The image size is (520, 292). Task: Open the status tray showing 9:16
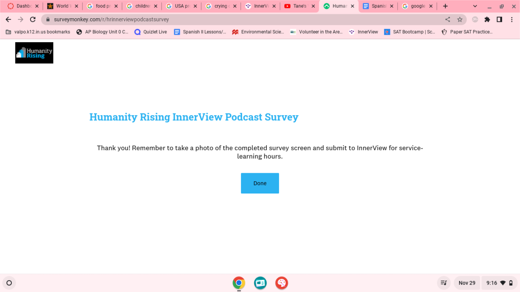[x=499, y=283]
